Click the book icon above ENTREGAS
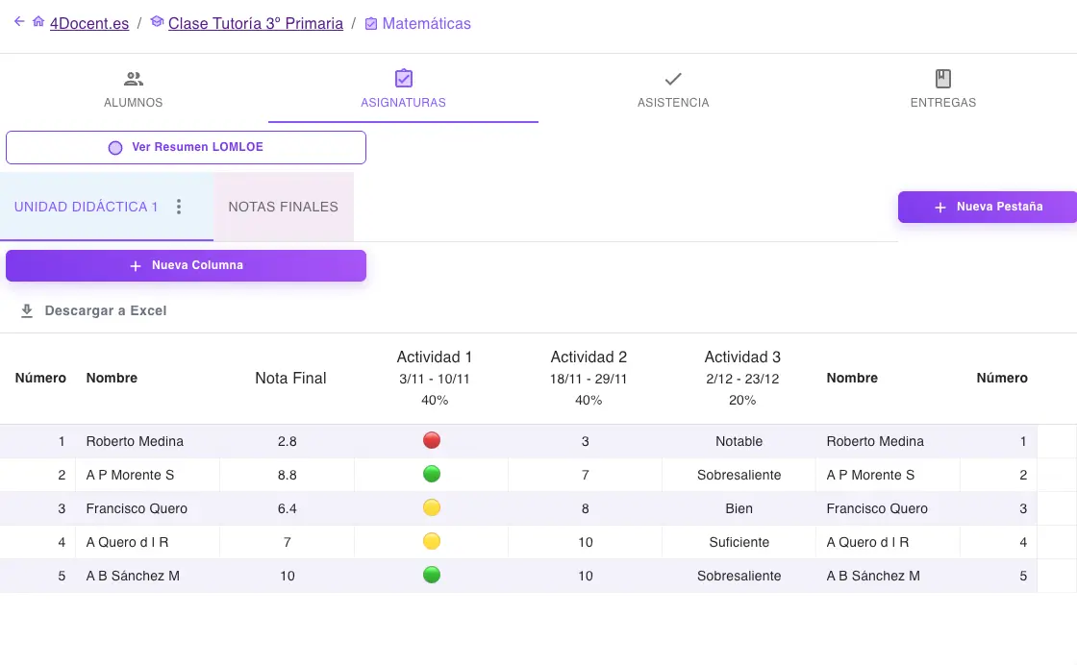1077x665 pixels. [943, 79]
